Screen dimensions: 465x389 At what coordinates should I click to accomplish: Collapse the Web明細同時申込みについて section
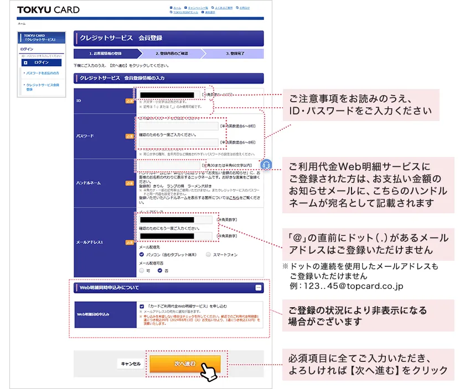[x=257, y=287]
